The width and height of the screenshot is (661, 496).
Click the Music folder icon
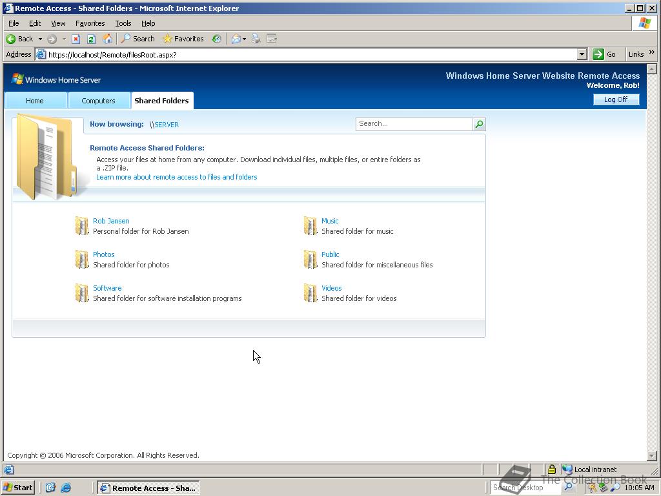click(x=310, y=225)
